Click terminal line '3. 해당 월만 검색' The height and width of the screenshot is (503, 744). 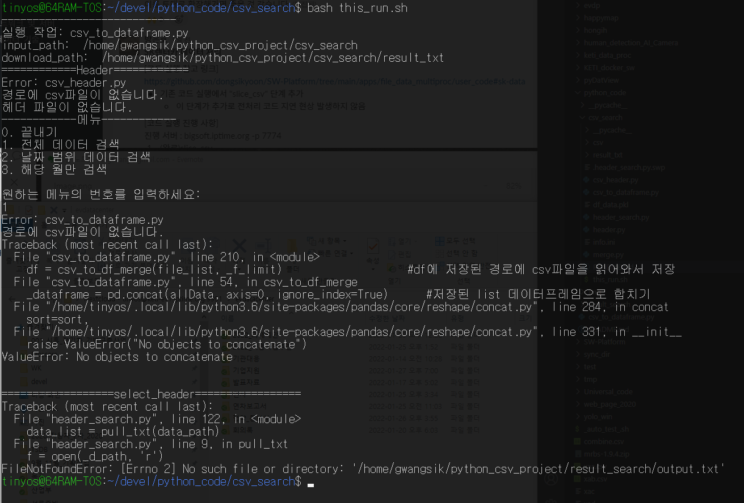pyautogui.click(x=54, y=169)
